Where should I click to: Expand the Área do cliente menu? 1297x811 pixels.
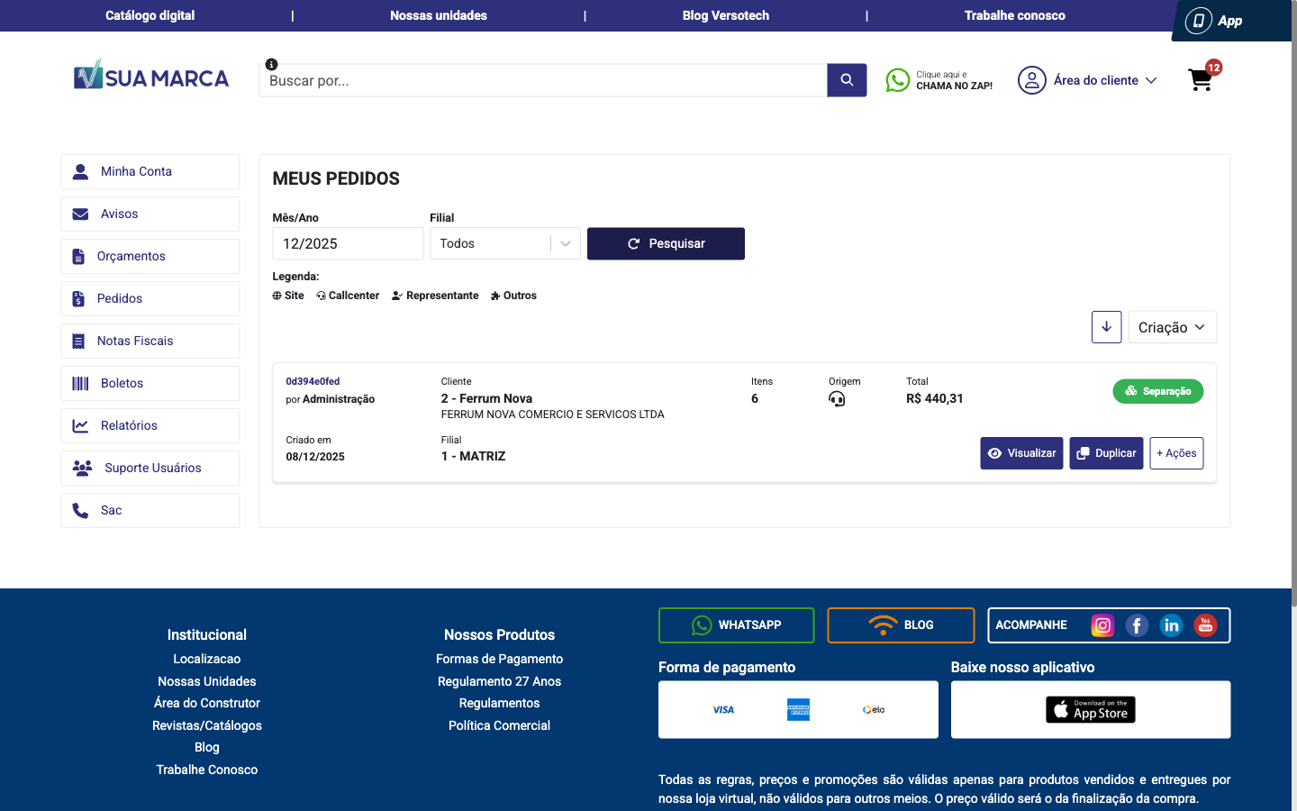coord(1088,80)
